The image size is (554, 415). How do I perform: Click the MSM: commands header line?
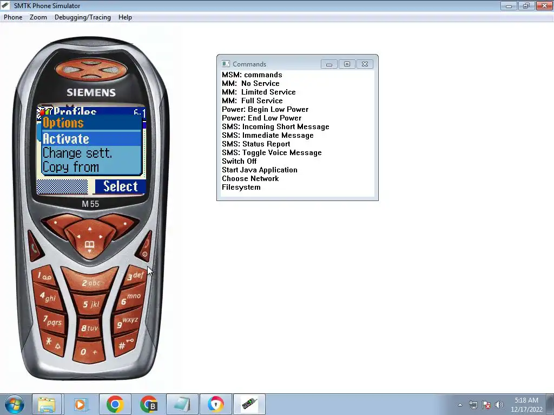coord(252,75)
